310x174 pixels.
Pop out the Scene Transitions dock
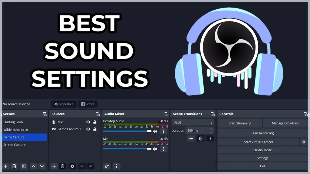(x=213, y=114)
